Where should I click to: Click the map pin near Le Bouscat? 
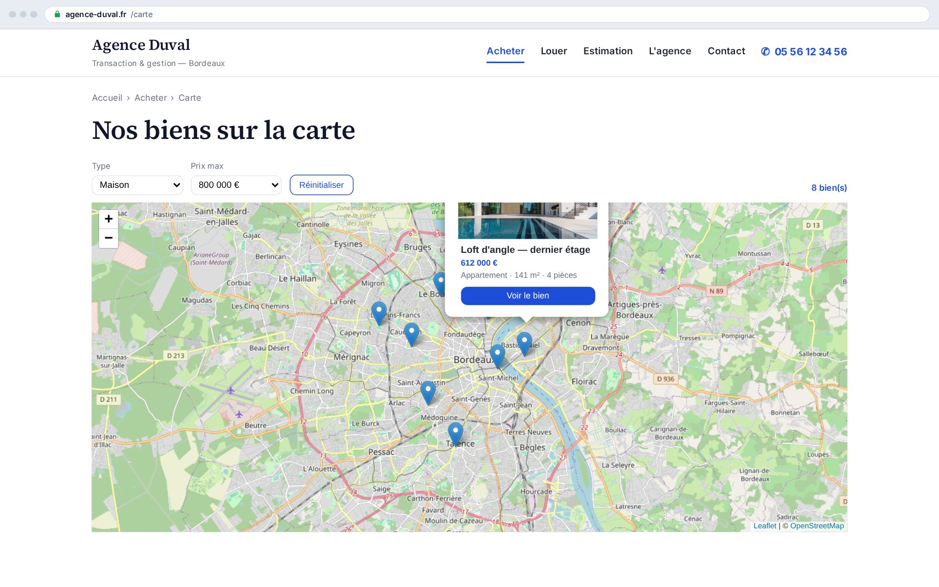pyautogui.click(x=440, y=284)
